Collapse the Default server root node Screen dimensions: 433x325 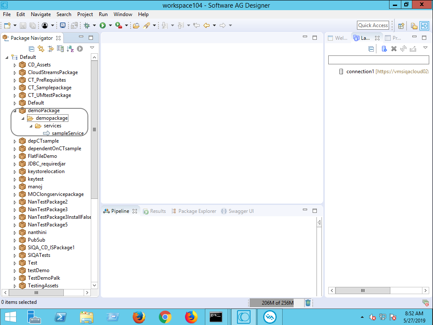(x=7, y=58)
